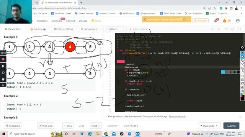Open the HR Question bookmark

(127, 13)
